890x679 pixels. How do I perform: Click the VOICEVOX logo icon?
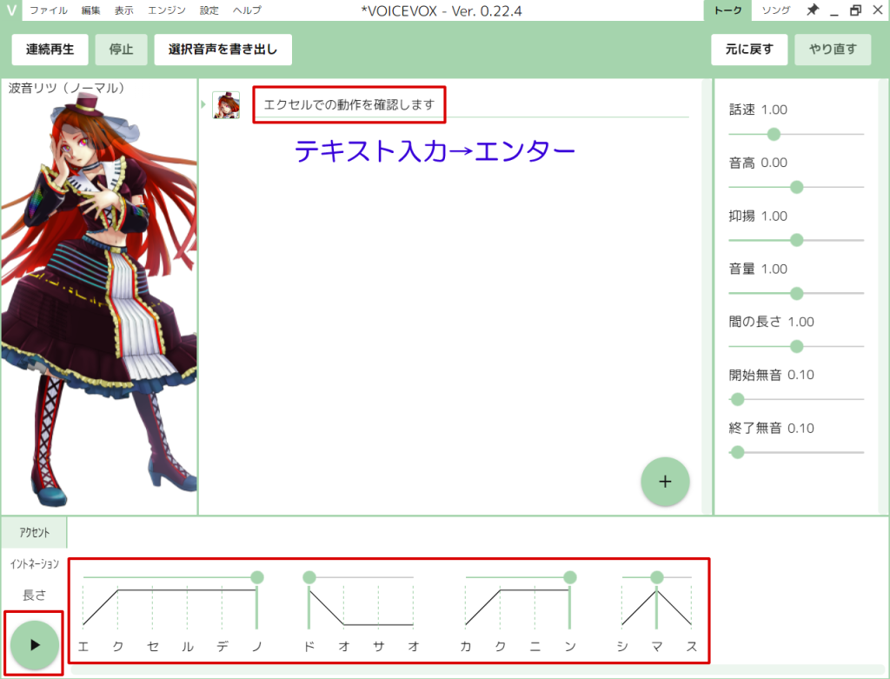tap(11, 10)
